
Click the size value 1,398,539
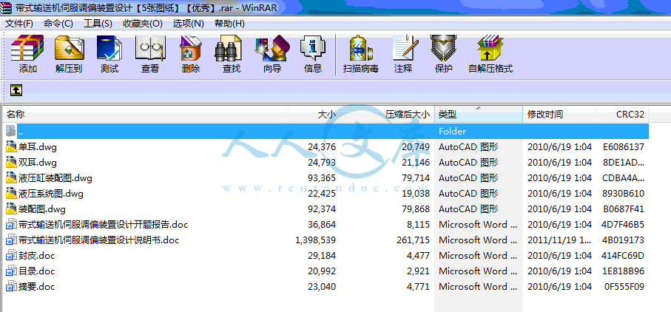point(315,240)
